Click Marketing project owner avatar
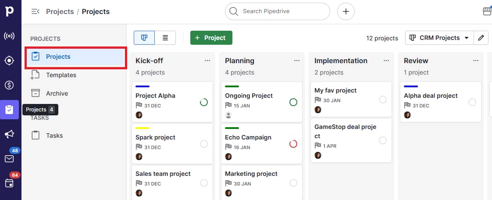 click(x=228, y=193)
